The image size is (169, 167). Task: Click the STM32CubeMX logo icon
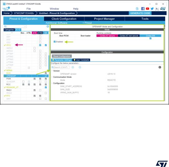click(6, 8)
